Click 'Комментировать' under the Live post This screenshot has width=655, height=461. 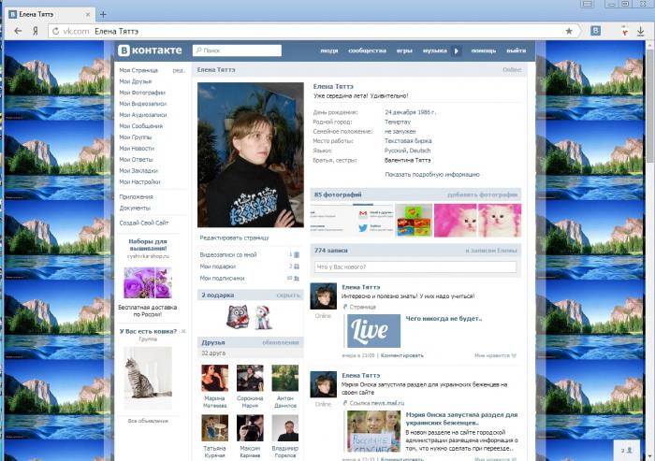coord(401,355)
